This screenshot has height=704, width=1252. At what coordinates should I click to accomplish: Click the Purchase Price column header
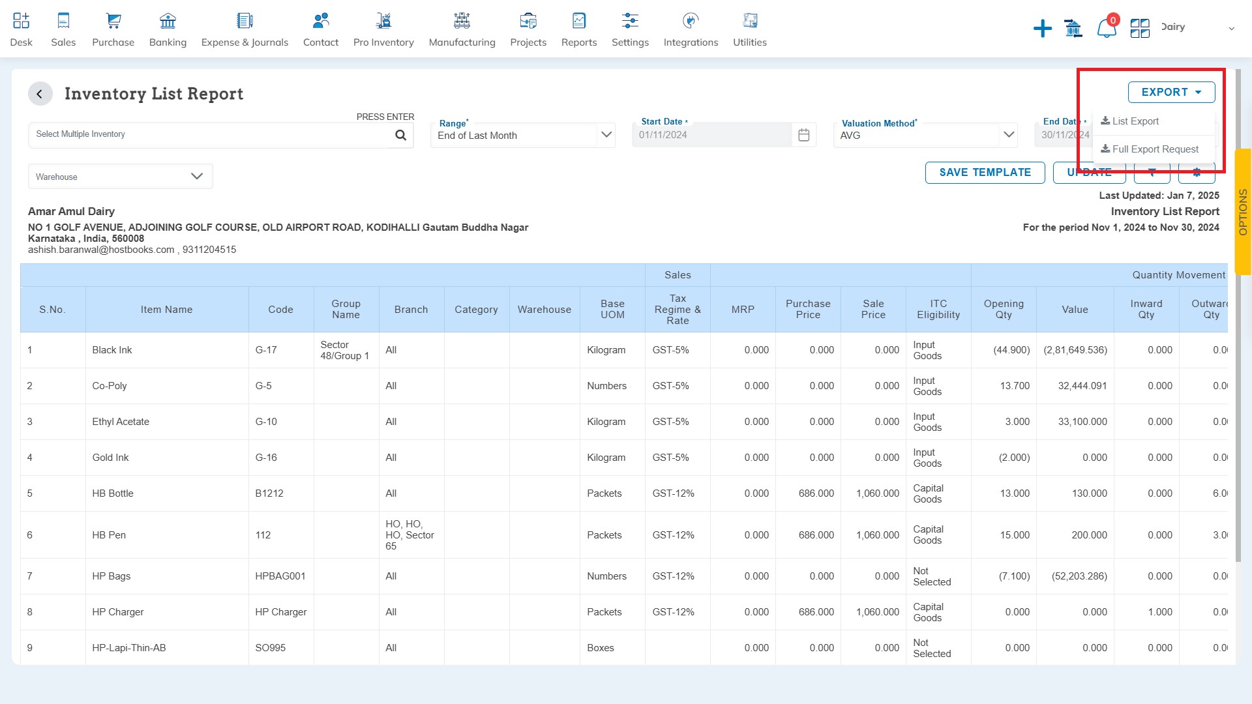pyautogui.click(x=808, y=310)
